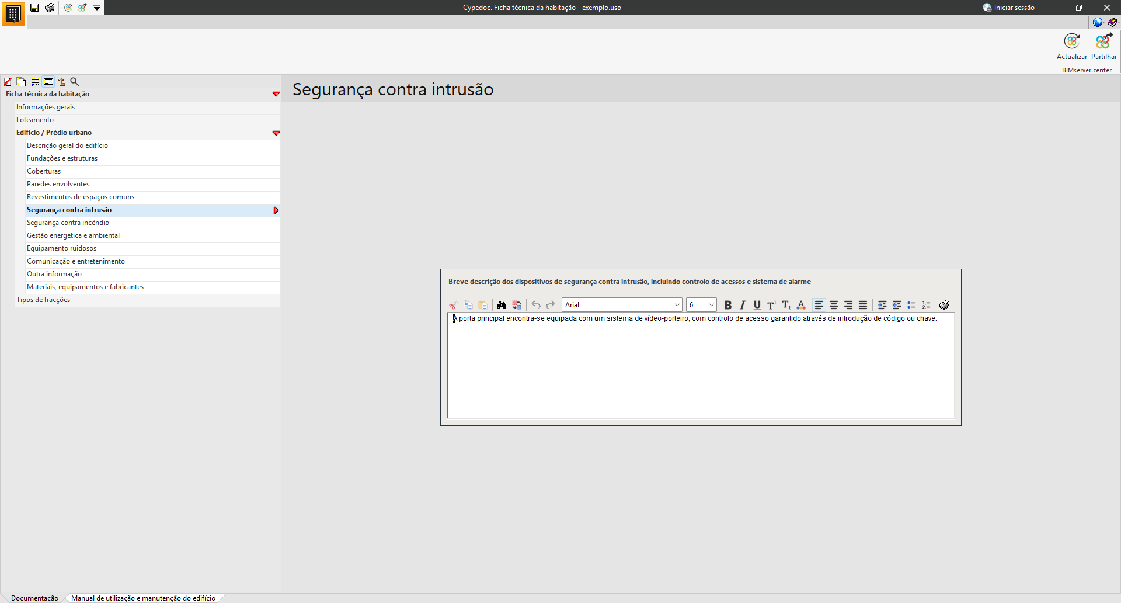Open the purple help book menu
The width and height of the screenshot is (1121, 603).
[1113, 22]
